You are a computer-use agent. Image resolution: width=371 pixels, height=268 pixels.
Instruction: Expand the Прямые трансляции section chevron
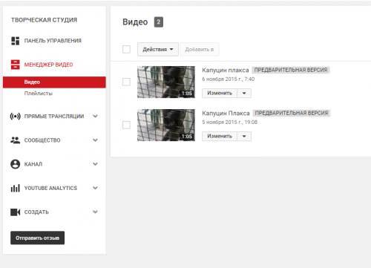95,116
